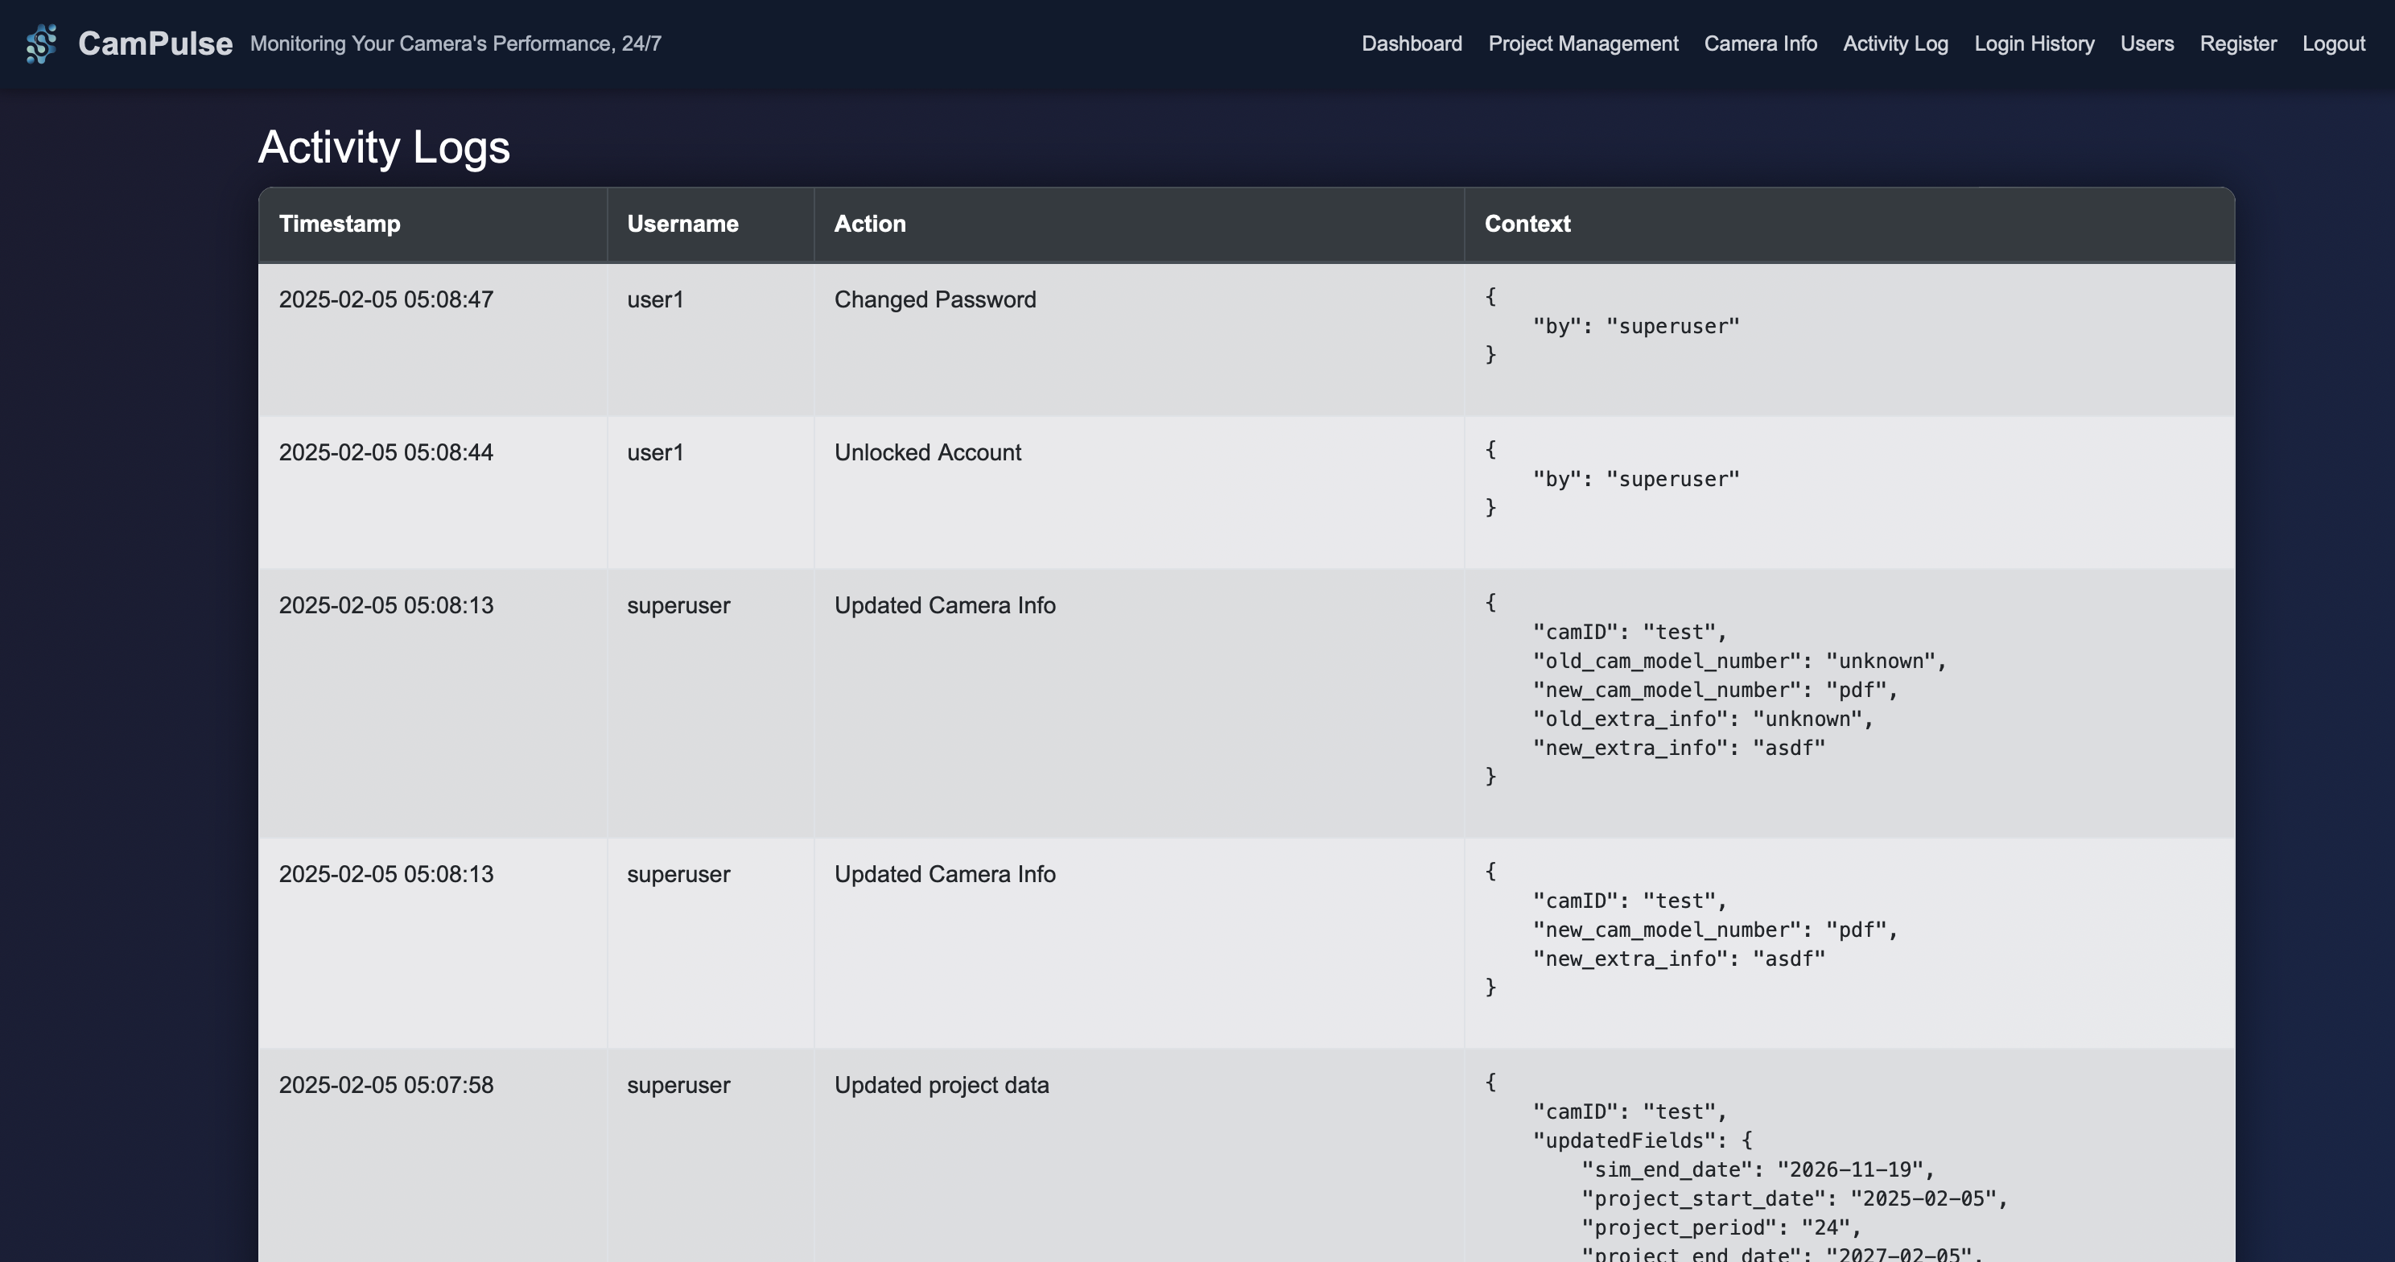This screenshot has width=2395, height=1262.
Task: Select the Unlocked Account log entry
Action: [927, 453]
